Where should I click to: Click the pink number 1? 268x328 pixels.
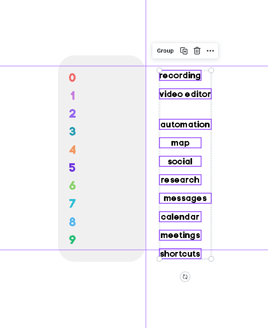(72, 95)
